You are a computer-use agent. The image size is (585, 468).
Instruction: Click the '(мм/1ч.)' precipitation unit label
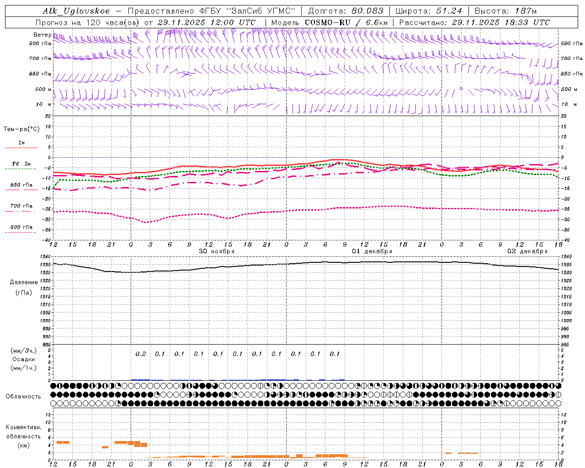(24, 368)
